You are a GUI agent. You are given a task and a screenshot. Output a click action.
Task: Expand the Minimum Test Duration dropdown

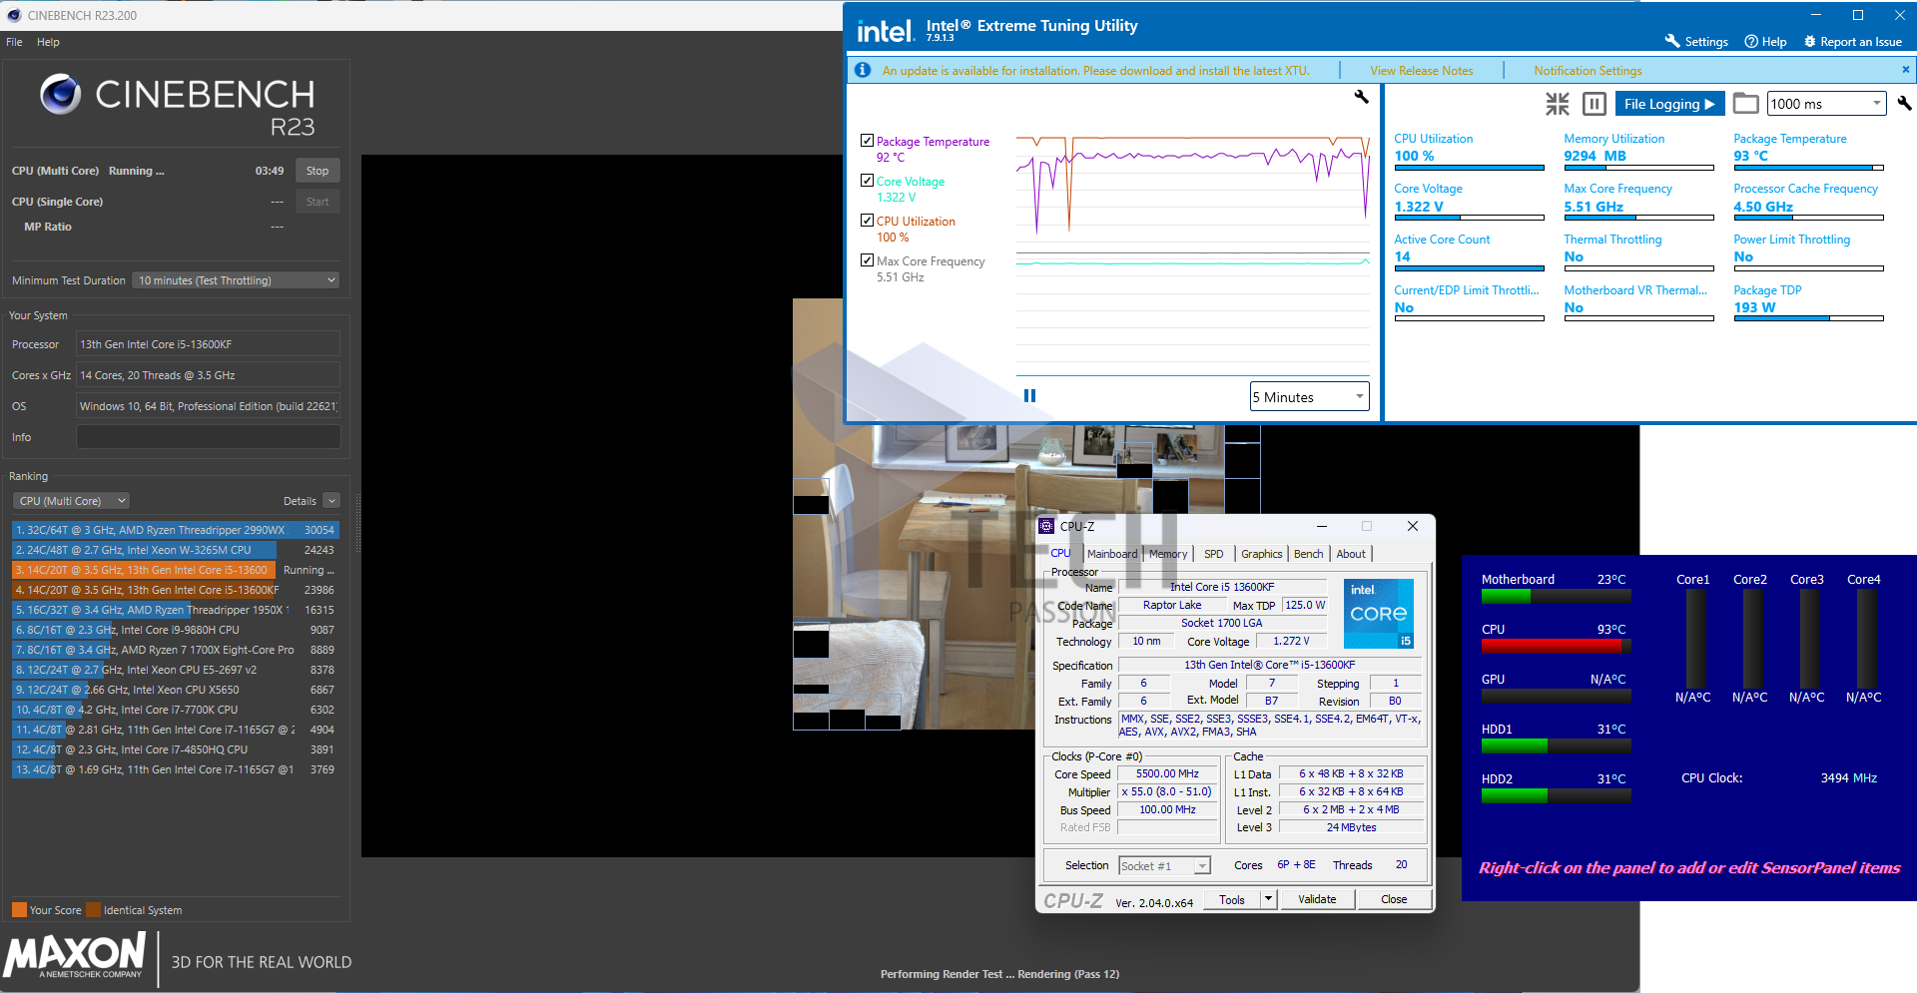[x=237, y=280]
